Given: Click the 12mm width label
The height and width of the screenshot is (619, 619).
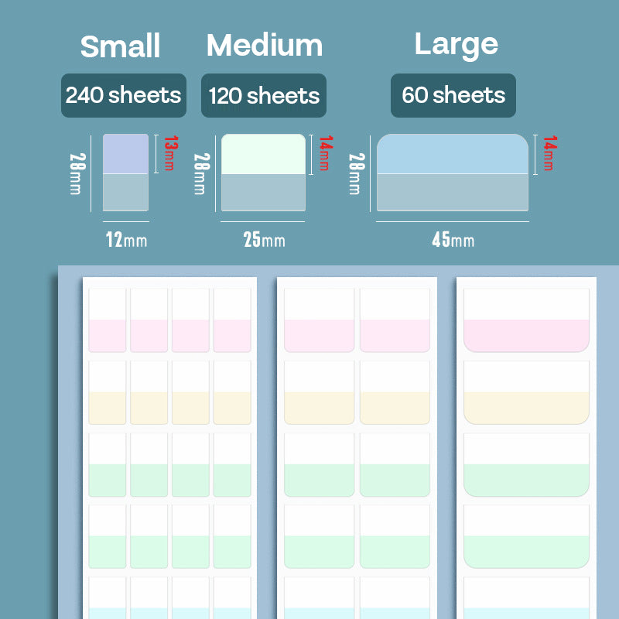Looking at the screenshot, I should [126, 239].
